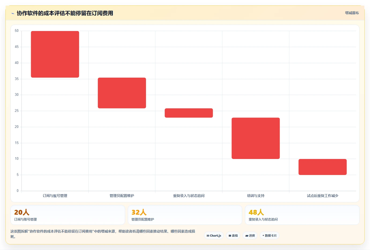Click the 增减瀑布 label in the header

[352, 13]
